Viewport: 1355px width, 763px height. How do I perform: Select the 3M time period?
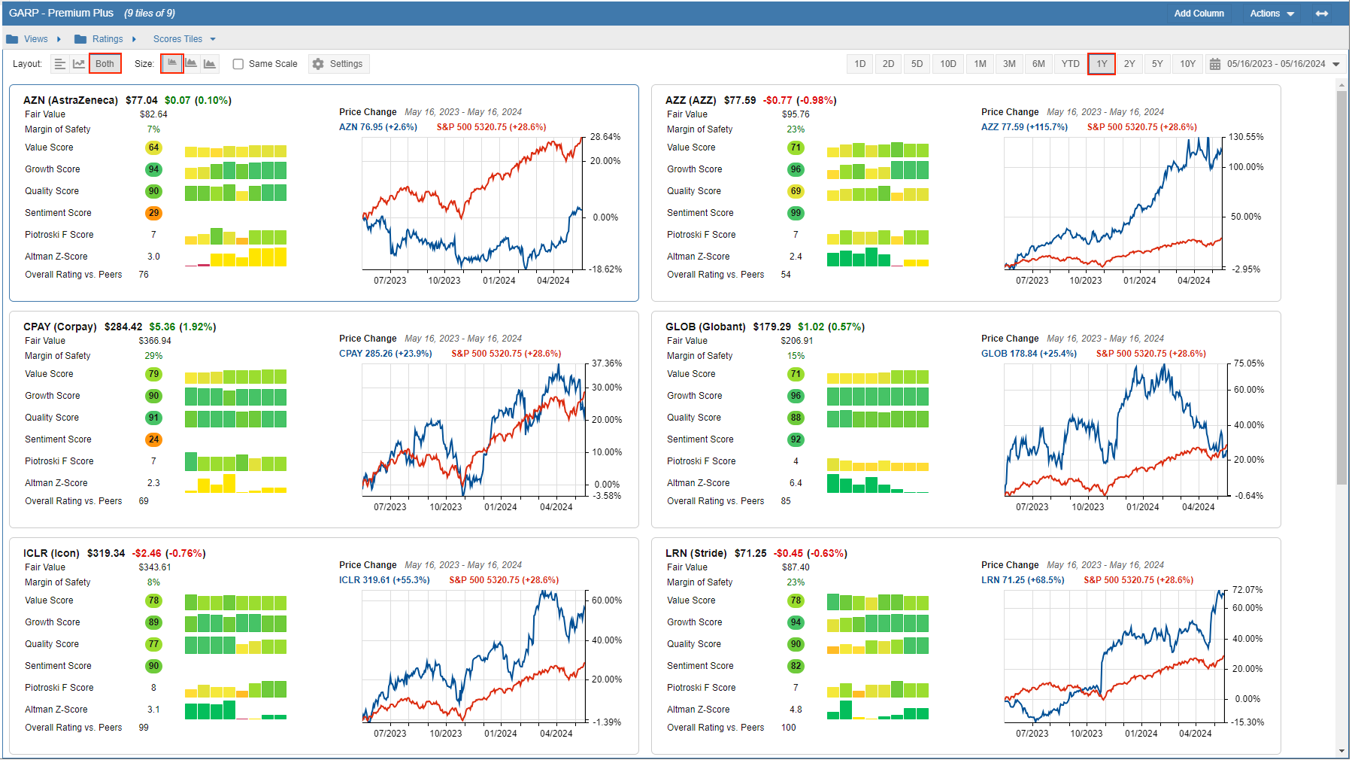[x=1009, y=64]
